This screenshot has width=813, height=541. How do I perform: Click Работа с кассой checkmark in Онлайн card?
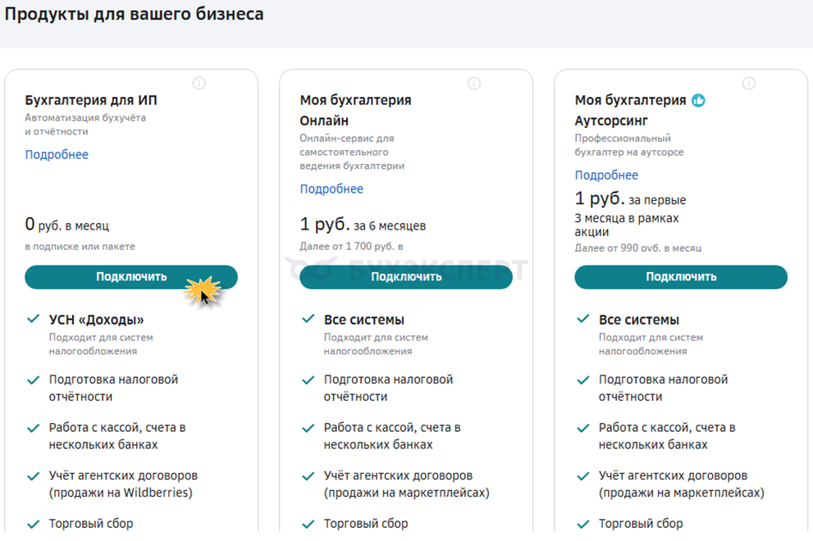308,428
